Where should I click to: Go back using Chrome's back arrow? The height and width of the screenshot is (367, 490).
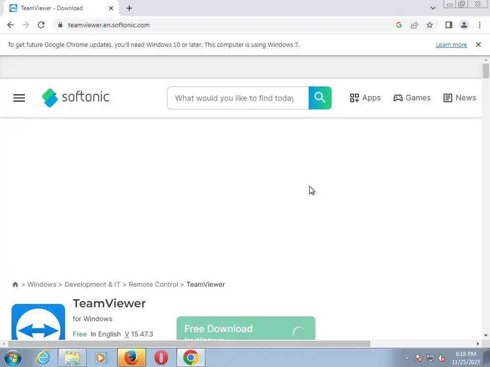11,25
